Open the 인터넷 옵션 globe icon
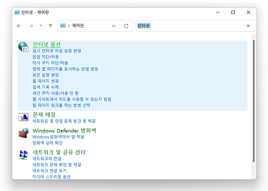The width and height of the screenshot is (268, 191). 24,47
